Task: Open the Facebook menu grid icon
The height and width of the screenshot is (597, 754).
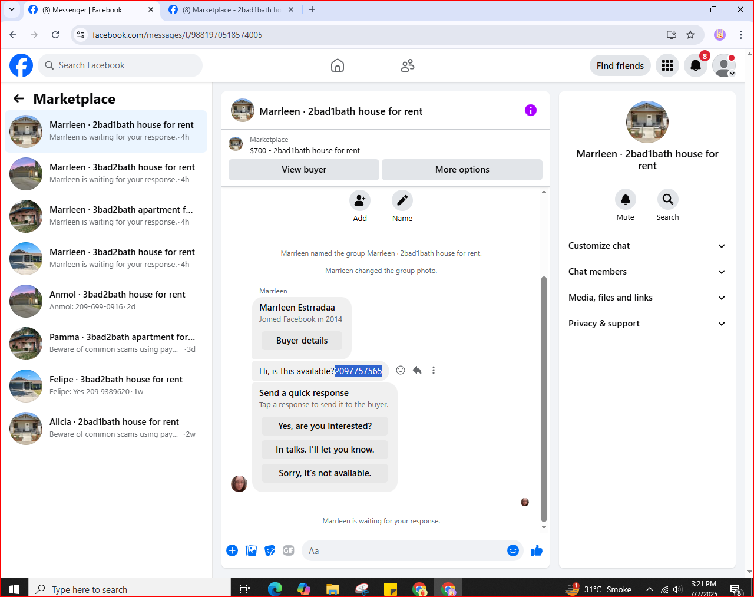Action: [x=667, y=65]
